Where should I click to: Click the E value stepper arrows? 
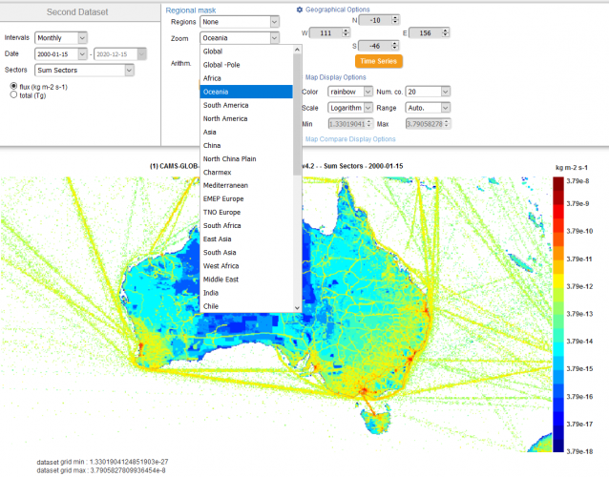tap(446, 32)
